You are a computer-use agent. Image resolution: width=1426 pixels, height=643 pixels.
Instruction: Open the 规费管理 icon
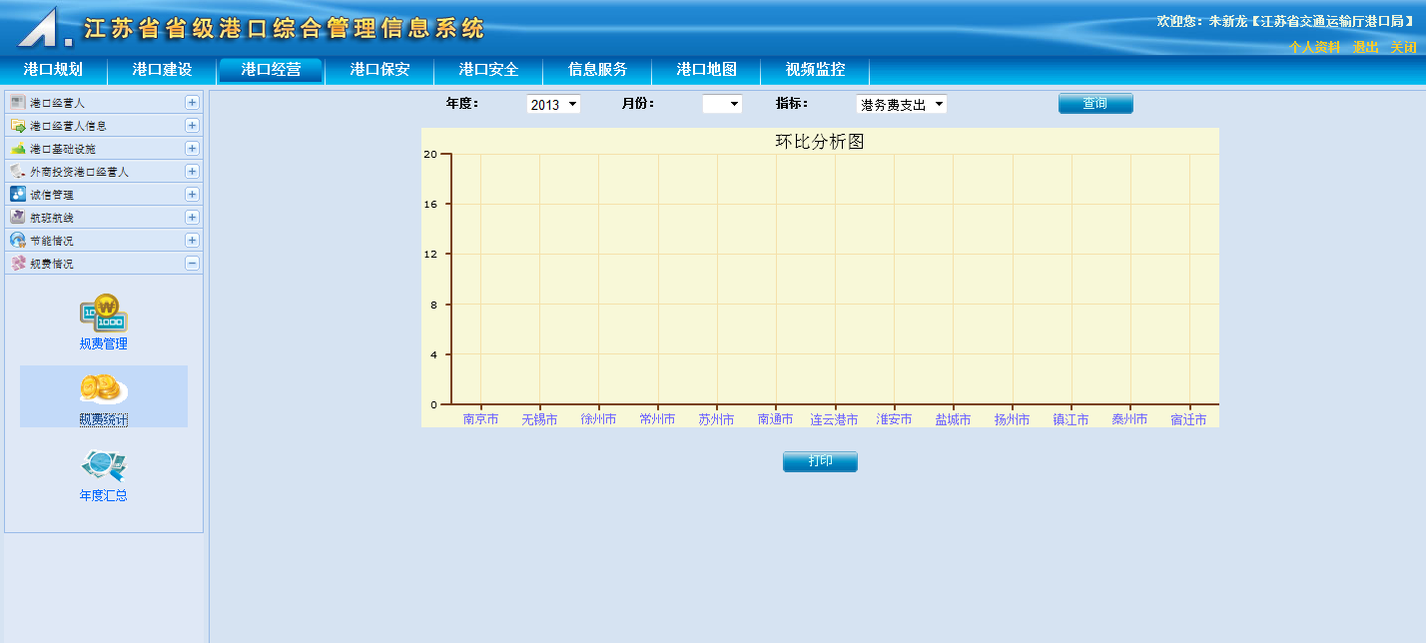point(104,315)
